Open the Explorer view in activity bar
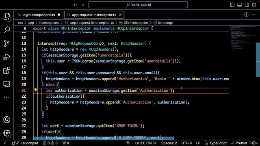This screenshot has height=146, width=260. [7, 17]
